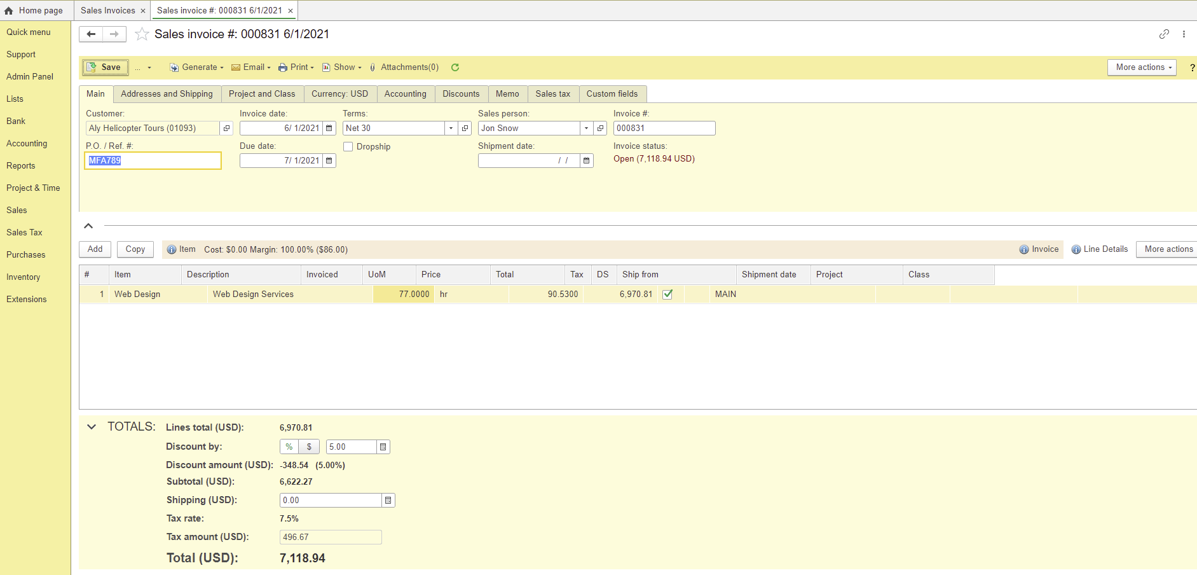
Task: Click the Discount value field showing 5.00
Action: 352,447
